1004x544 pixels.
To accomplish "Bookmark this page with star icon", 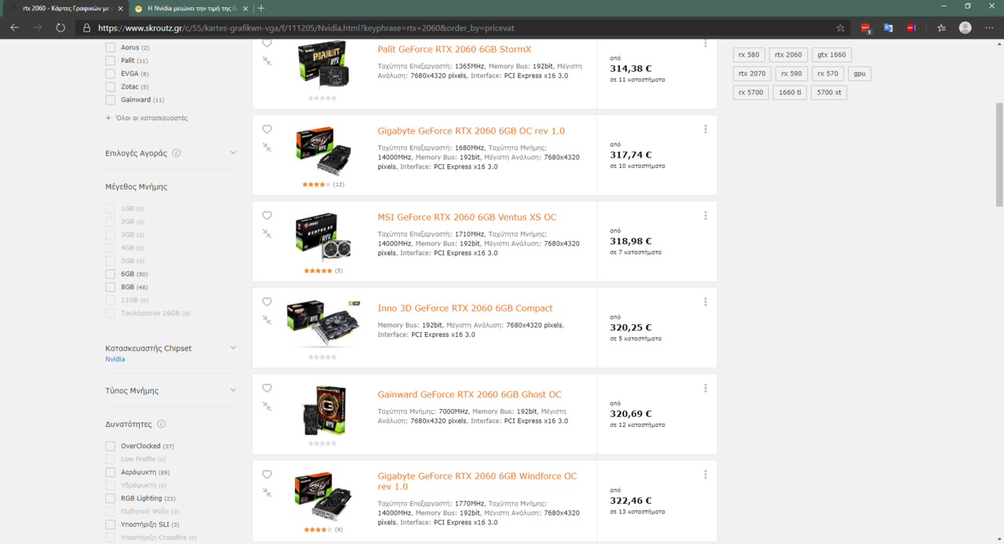I will (x=841, y=27).
